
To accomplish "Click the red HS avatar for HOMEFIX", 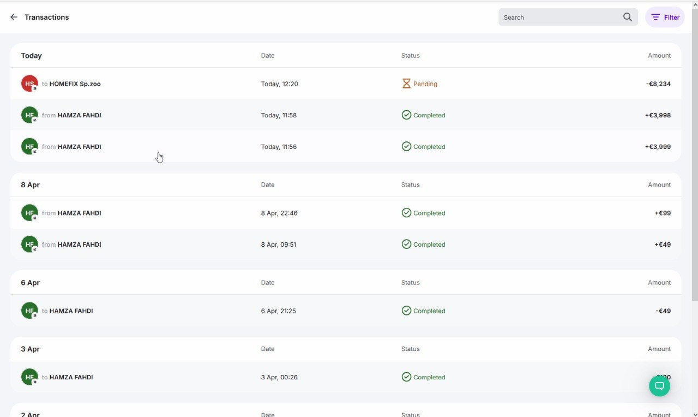I will [29, 84].
